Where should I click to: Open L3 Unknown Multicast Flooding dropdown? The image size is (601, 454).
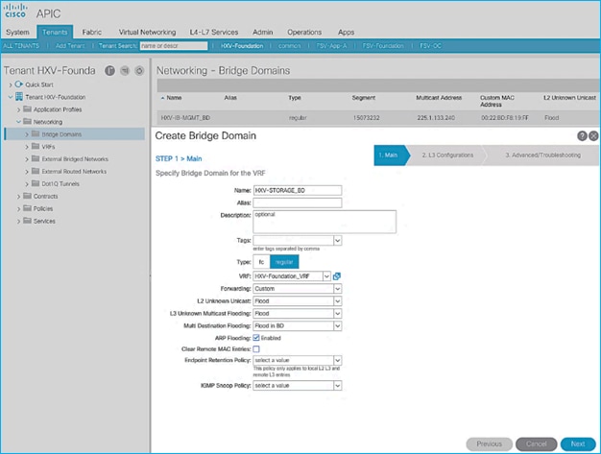[x=337, y=314]
